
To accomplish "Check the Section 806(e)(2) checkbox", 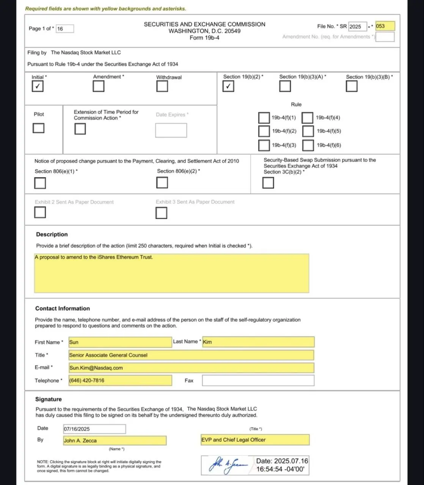I will point(162,183).
